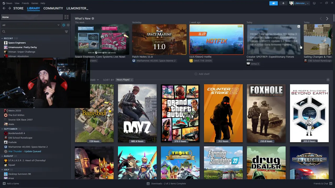
Task: Open the View menu
Action: pyautogui.click(x=17, y=3)
